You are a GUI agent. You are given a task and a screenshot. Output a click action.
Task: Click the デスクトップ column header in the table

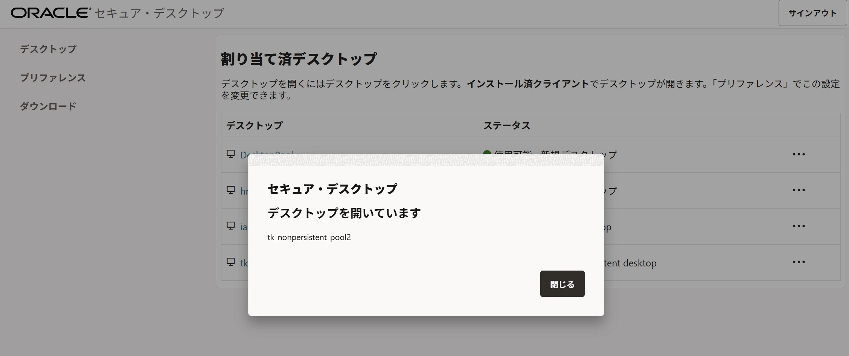[254, 125]
